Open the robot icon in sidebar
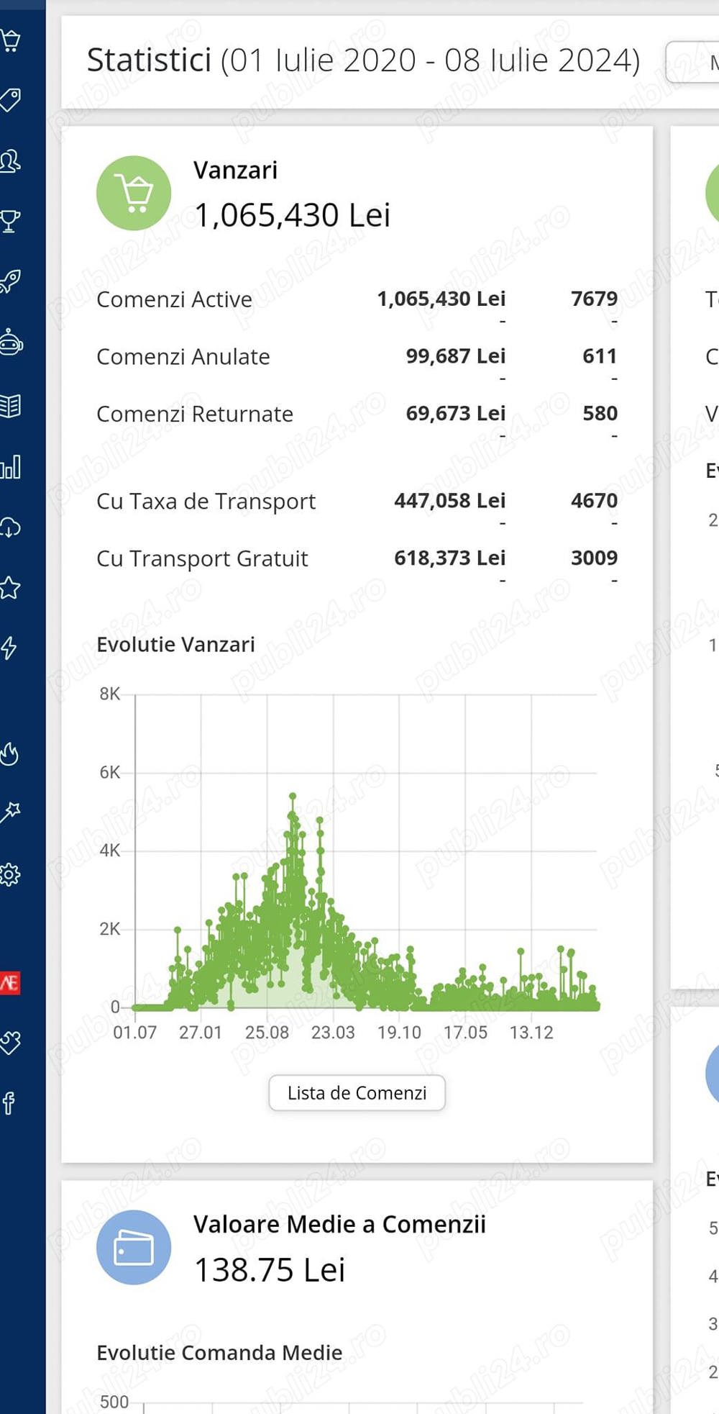719x1414 pixels. pyautogui.click(x=10, y=343)
